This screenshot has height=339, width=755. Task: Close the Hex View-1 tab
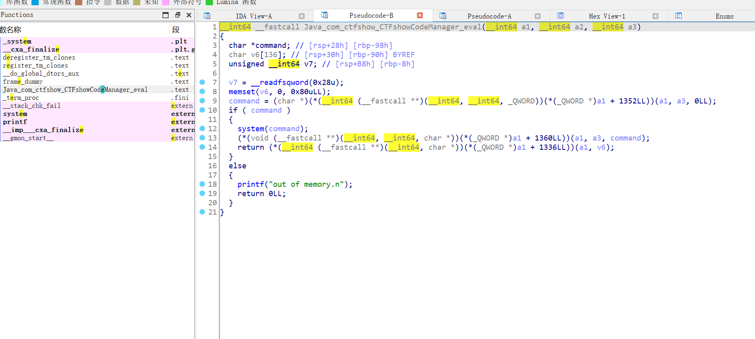coord(655,16)
